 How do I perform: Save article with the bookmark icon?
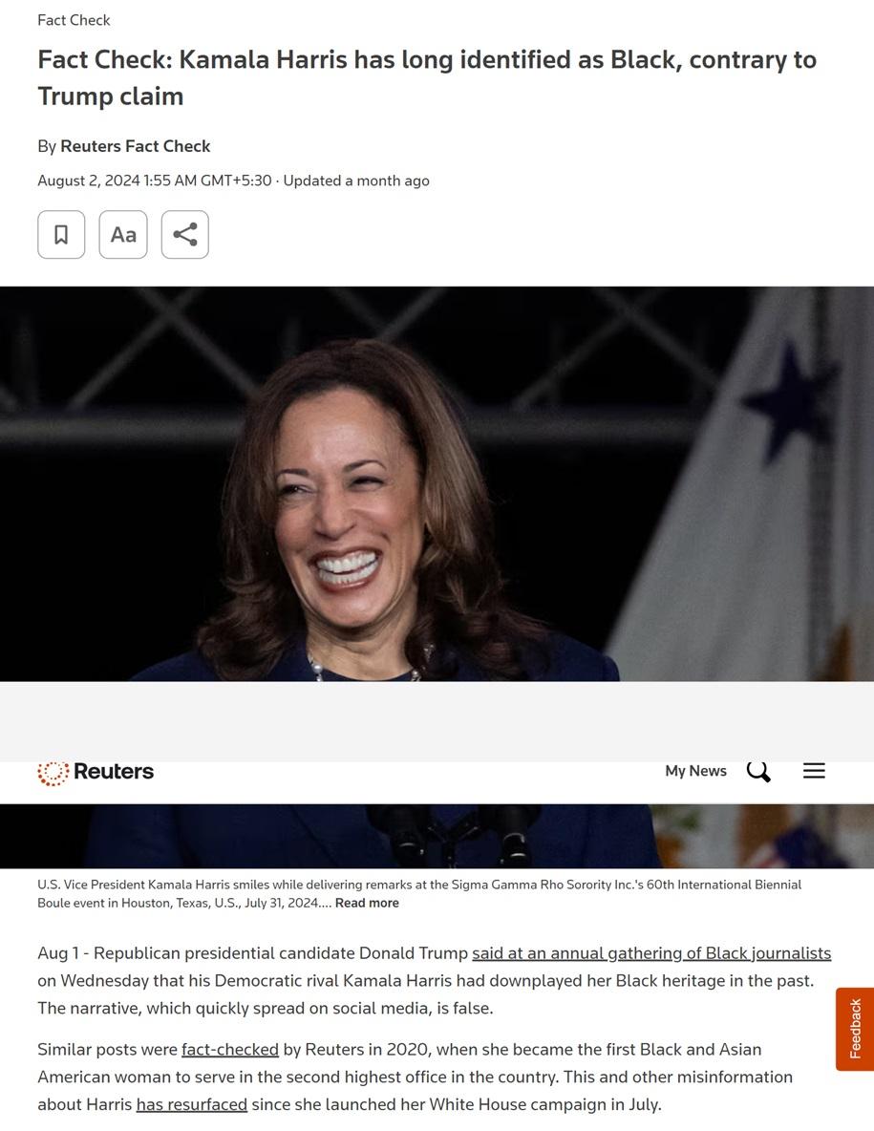pos(61,234)
